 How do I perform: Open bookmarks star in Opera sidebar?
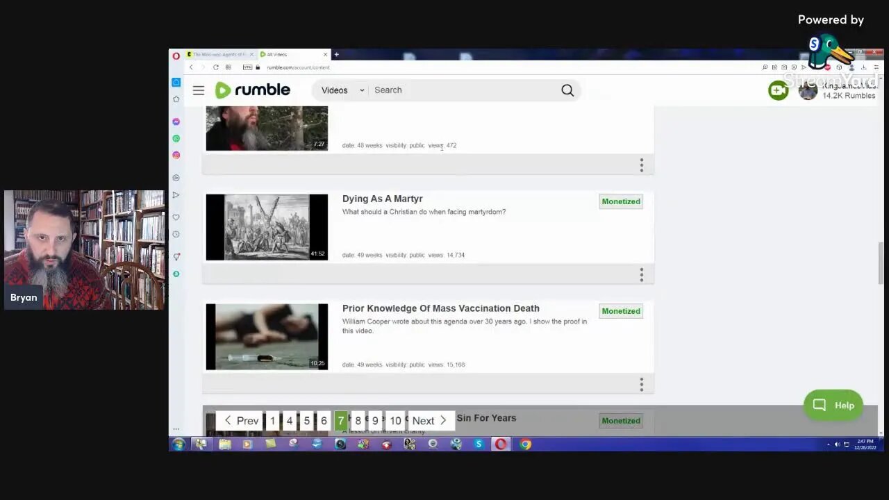(176, 99)
